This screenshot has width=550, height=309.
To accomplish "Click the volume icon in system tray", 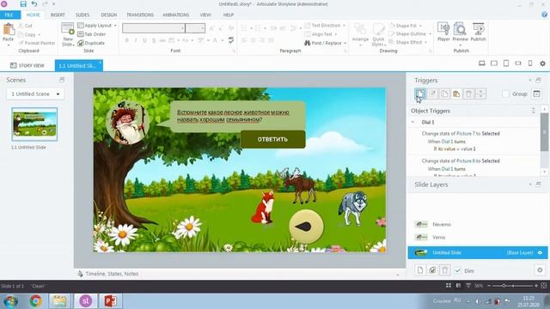I will pos(478,301).
